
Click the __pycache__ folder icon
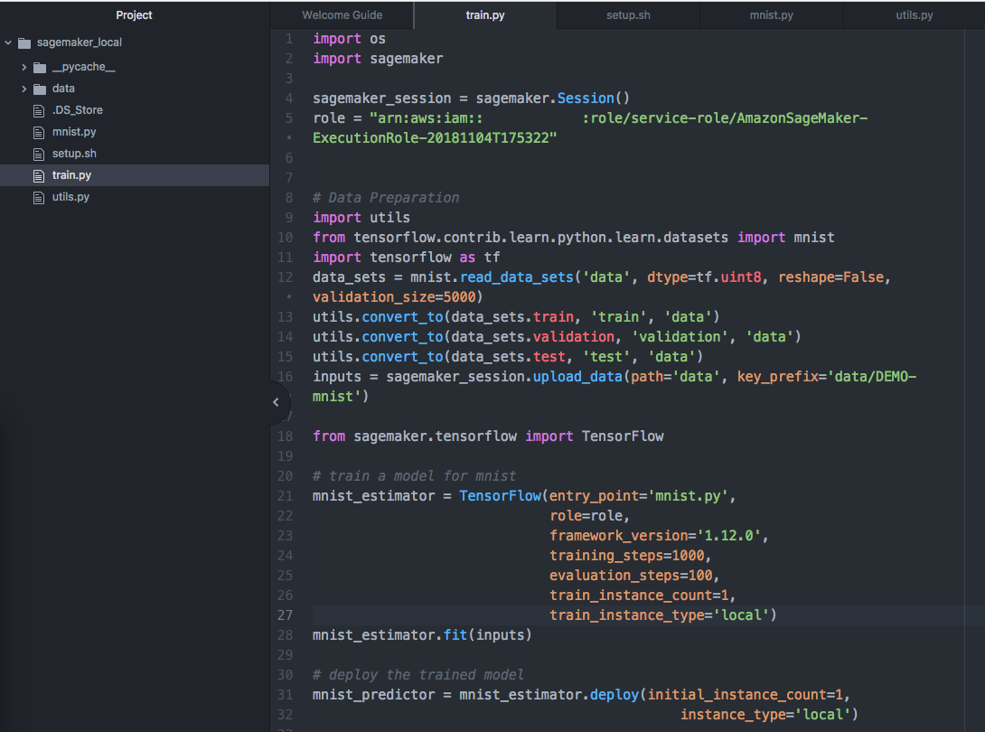click(x=40, y=67)
